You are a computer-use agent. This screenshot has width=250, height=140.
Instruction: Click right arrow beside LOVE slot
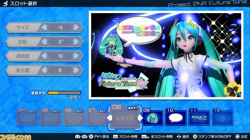(141, 118)
